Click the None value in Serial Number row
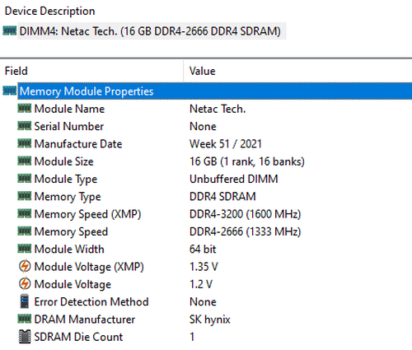Screen dimensions: 412x350 coord(203,127)
